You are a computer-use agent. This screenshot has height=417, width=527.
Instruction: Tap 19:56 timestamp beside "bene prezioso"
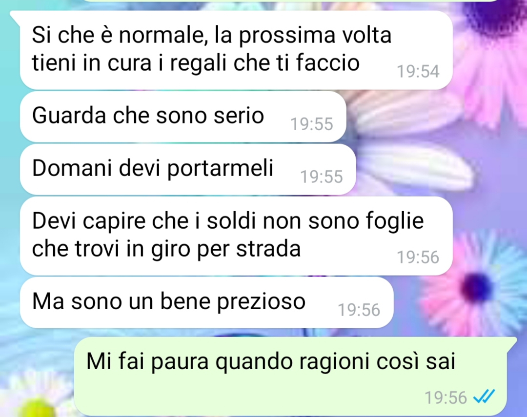[x=359, y=310]
